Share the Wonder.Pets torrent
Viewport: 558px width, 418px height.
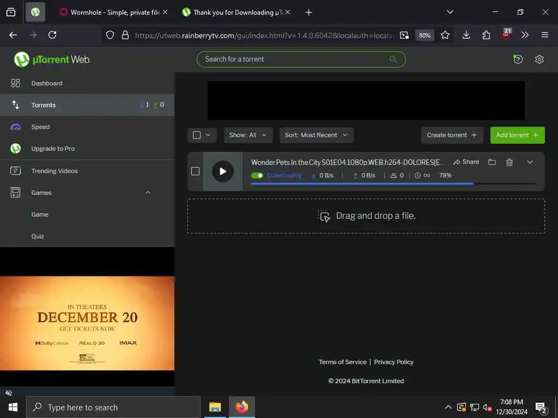tap(466, 162)
